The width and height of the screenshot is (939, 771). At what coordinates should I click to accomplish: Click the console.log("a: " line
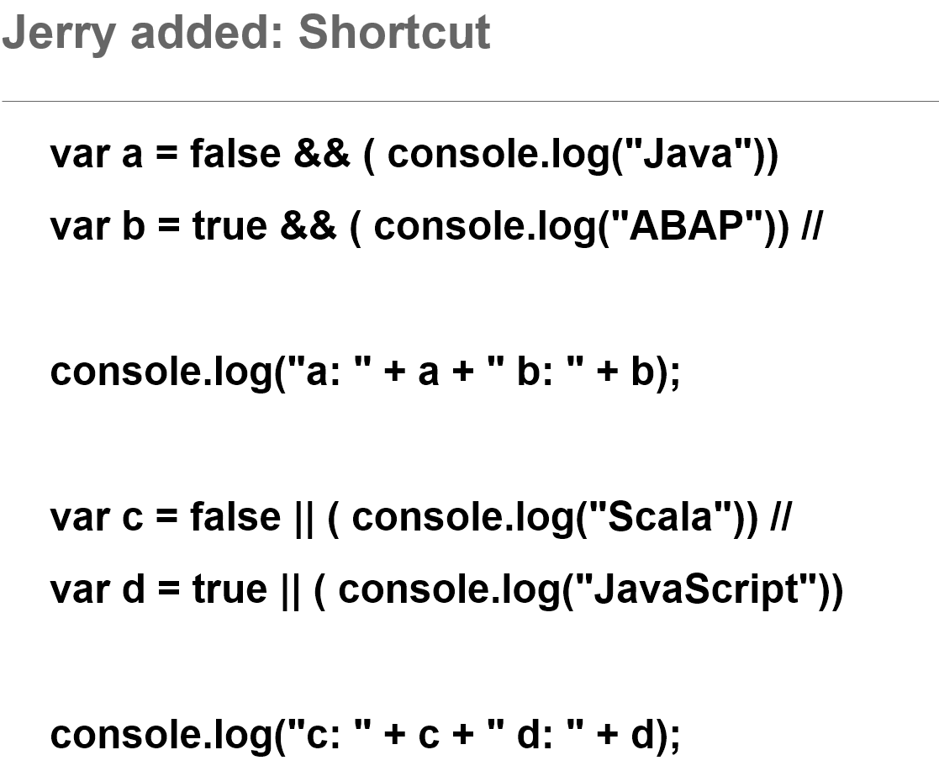(366, 372)
